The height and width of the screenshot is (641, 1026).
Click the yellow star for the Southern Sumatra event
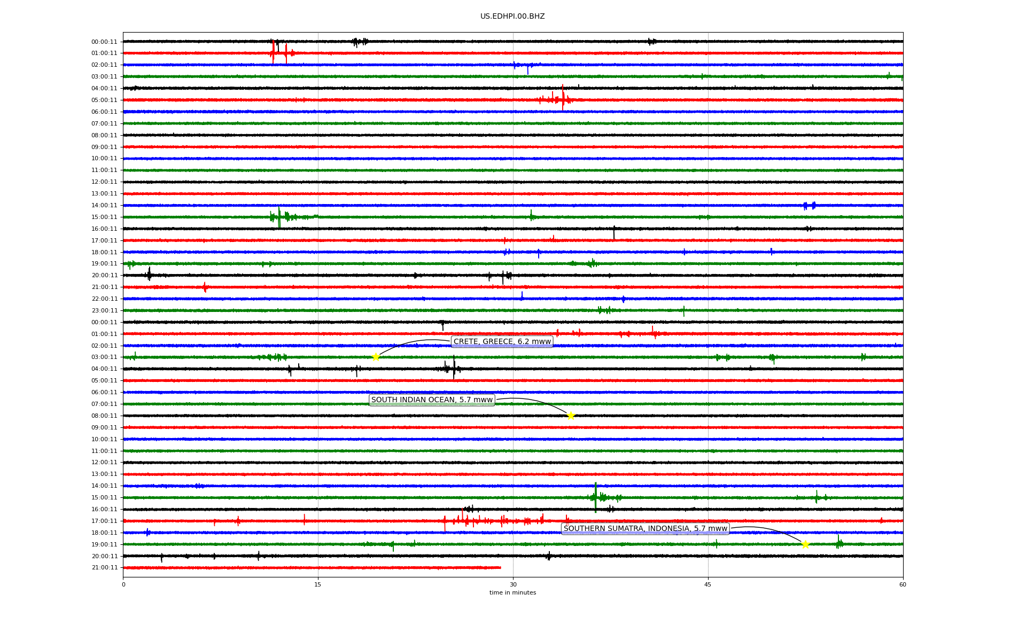[805, 544]
